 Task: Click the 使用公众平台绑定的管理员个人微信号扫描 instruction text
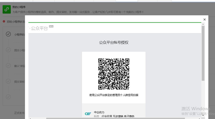[114, 95]
